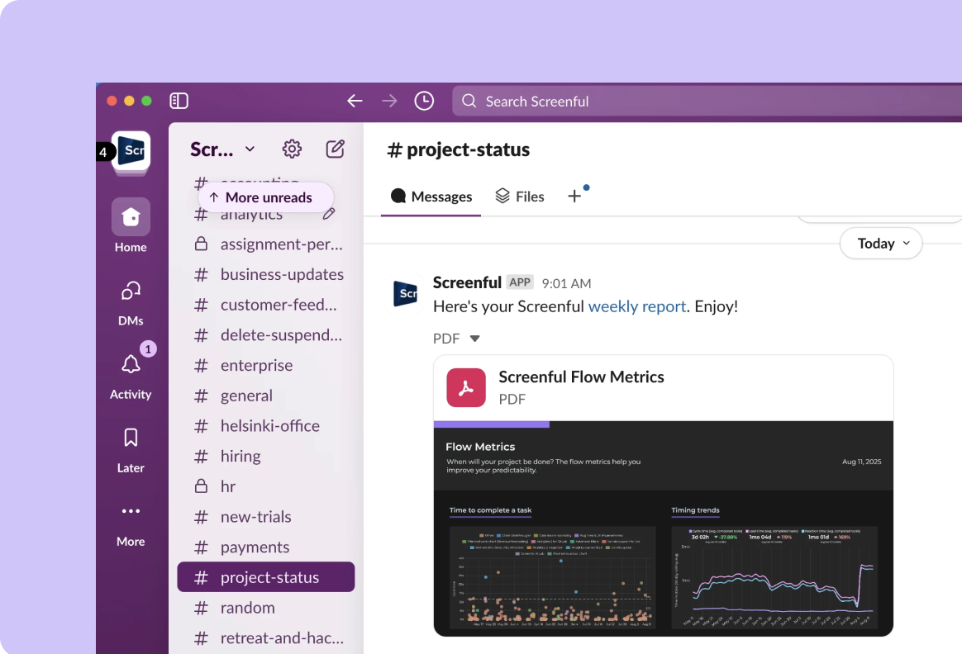Go to Home in sidebar
962x654 pixels.
(x=131, y=225)
